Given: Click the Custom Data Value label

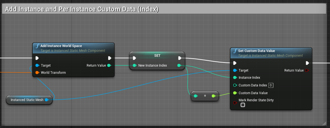Looking at the screenshot, I should pyautogui.click(x=253, y=93).
